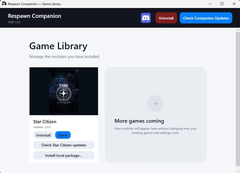
Task: Click the "HUB 1.0.3" version text
Action: click(14, 22)
